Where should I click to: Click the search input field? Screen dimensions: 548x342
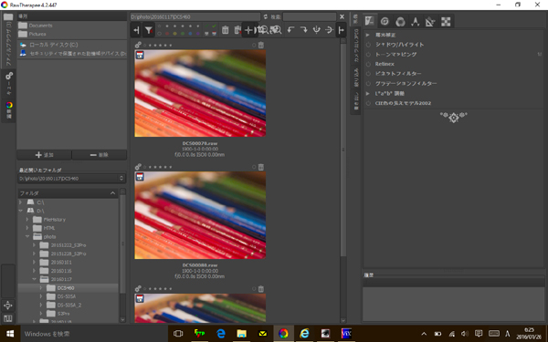310,16
